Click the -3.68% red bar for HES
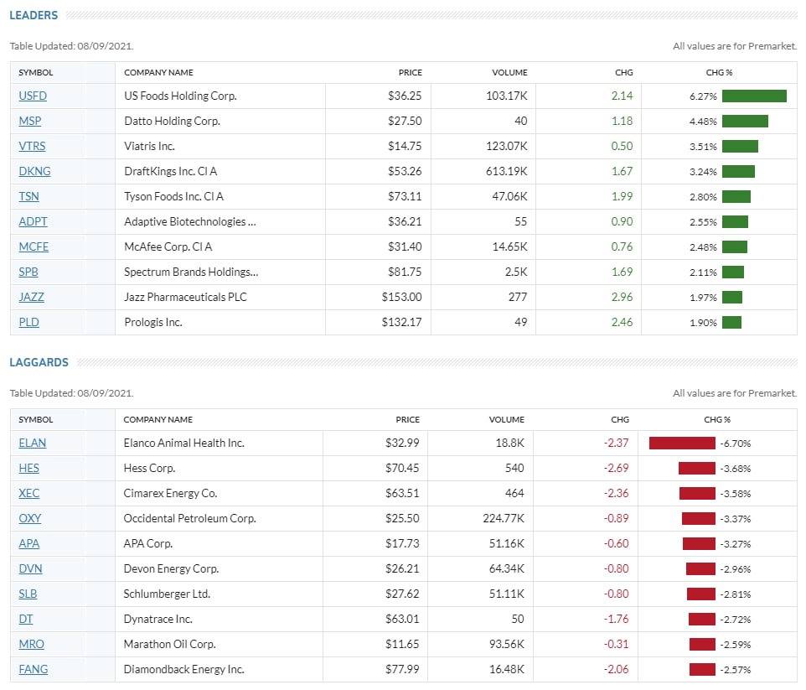The image size is (806, 690). pos(696,469)
